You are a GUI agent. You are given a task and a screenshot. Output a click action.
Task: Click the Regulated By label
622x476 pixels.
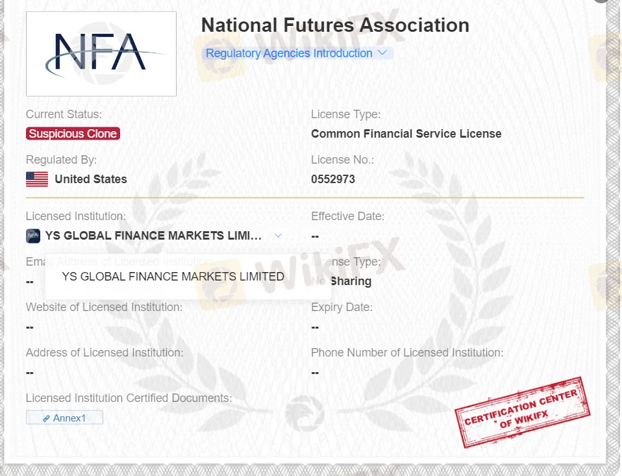62,160
